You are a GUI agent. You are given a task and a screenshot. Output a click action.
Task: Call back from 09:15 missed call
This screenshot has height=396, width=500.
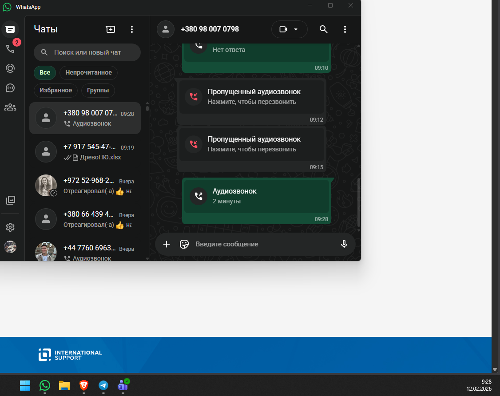click(x=252, y=144)
